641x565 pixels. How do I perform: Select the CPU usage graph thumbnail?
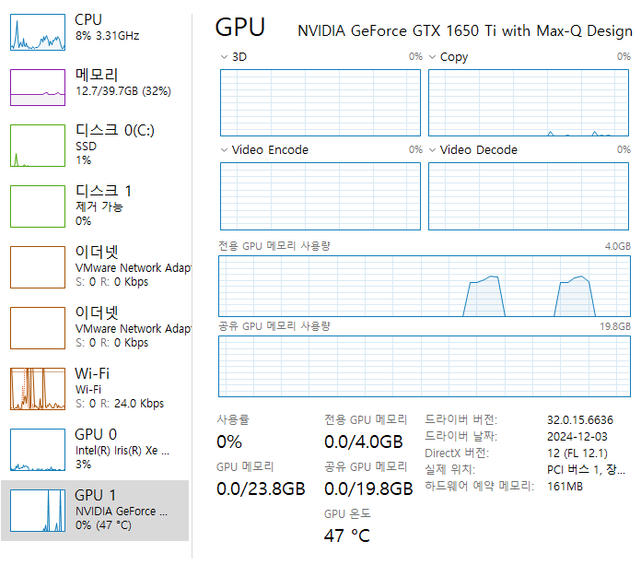click(38, 32)
